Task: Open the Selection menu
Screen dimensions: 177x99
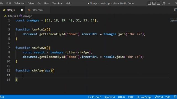Action: pyautogui.click(x=20, y=3)
